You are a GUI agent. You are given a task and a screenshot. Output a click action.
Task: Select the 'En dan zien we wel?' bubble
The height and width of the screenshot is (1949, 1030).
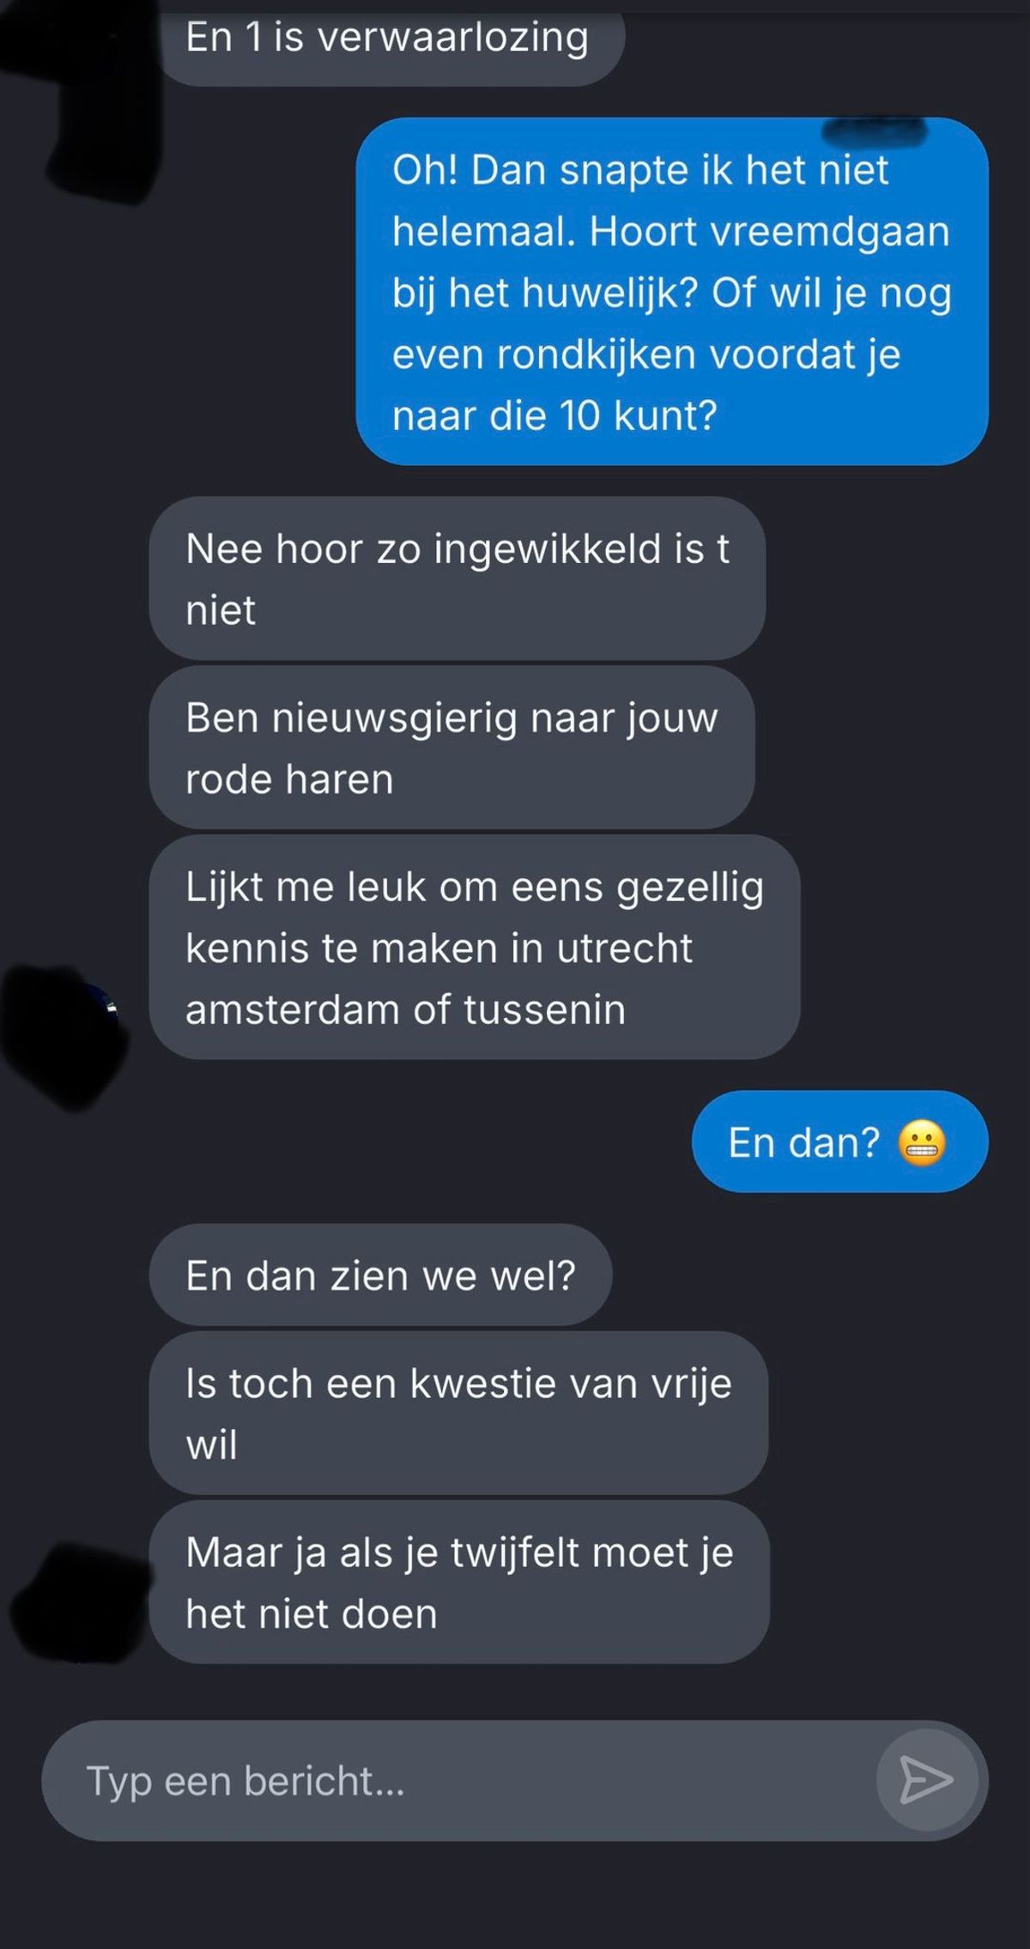tap(381, 1275)
